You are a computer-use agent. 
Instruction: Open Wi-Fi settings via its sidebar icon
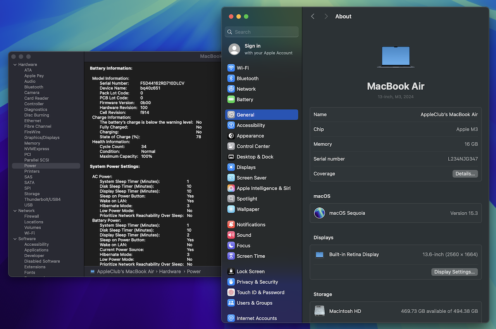pyautogui.click(x=231, y=68)
